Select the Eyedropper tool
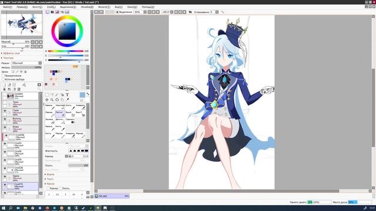Image resolution: width=376 pixels, height=211 pixels. 68,100
